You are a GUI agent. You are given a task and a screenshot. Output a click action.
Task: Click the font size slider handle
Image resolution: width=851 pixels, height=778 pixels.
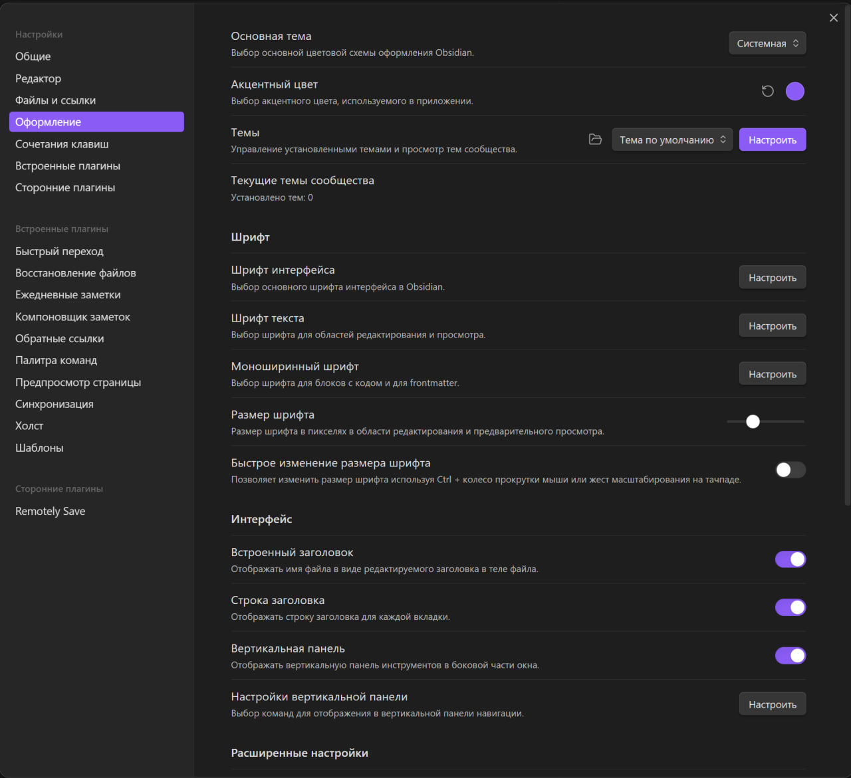click(753, 421)
